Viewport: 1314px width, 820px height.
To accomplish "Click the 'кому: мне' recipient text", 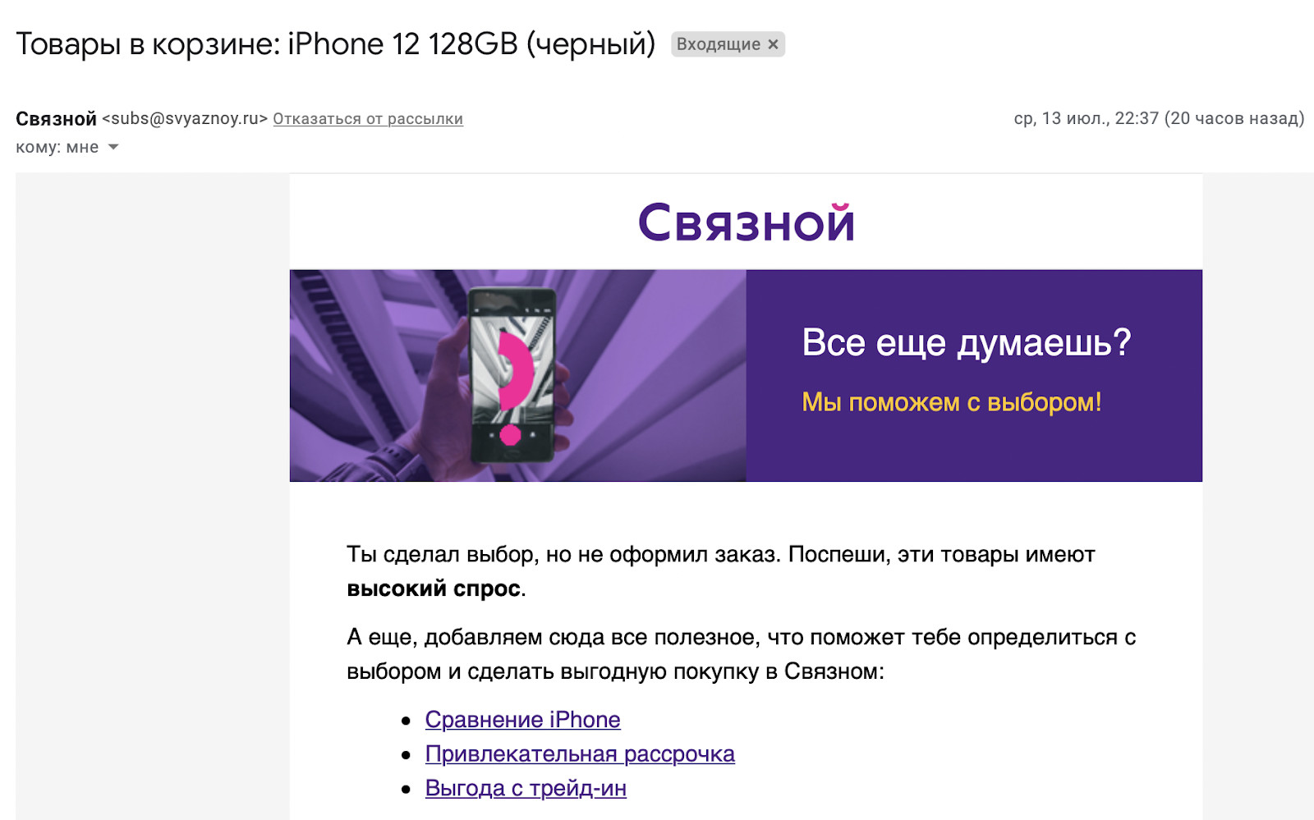I will click(x=57, y=148).
